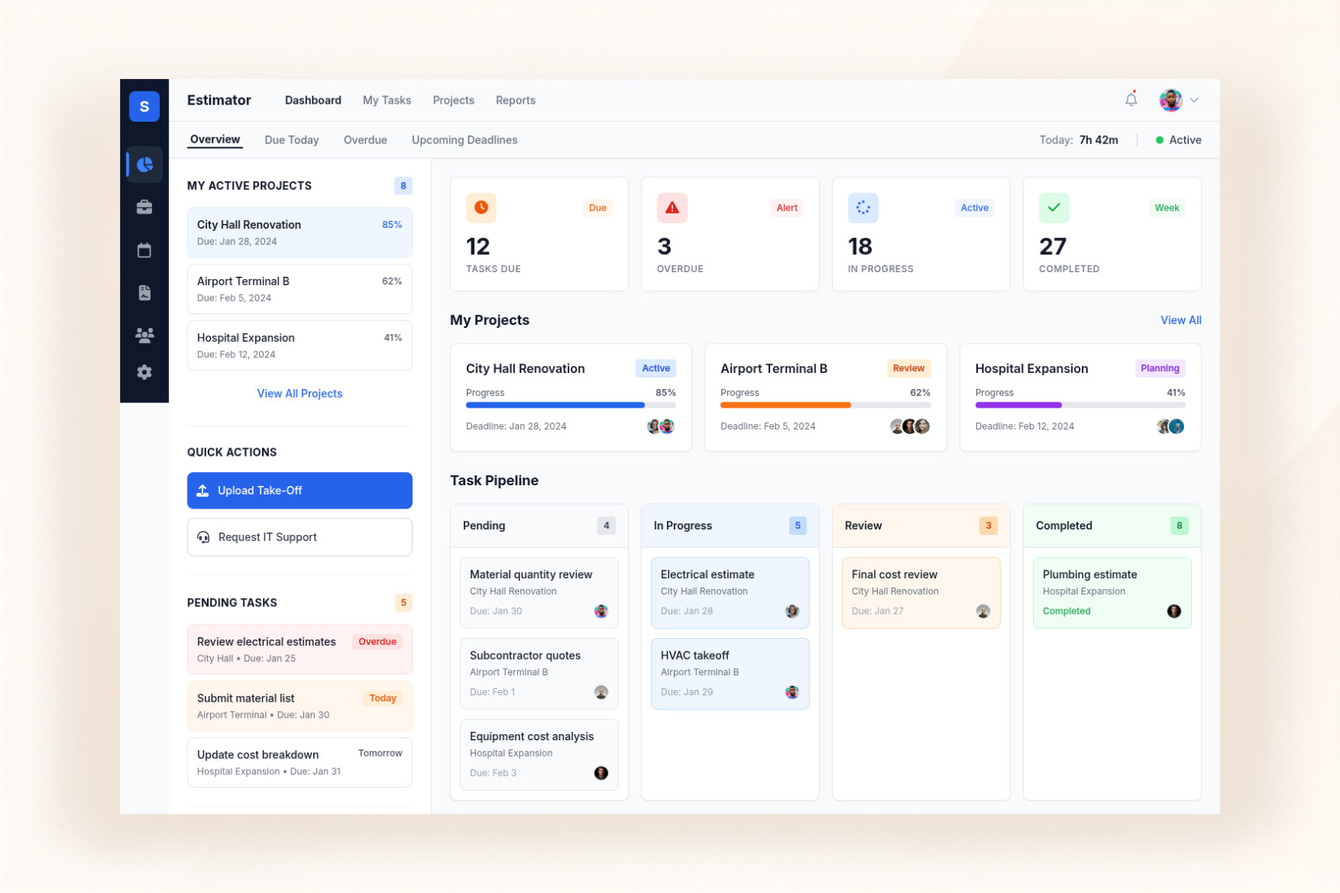This screenshot has height=893, width=1340.
Task: Click assignee avatar on Material quantity review
Action: point(601,612)
